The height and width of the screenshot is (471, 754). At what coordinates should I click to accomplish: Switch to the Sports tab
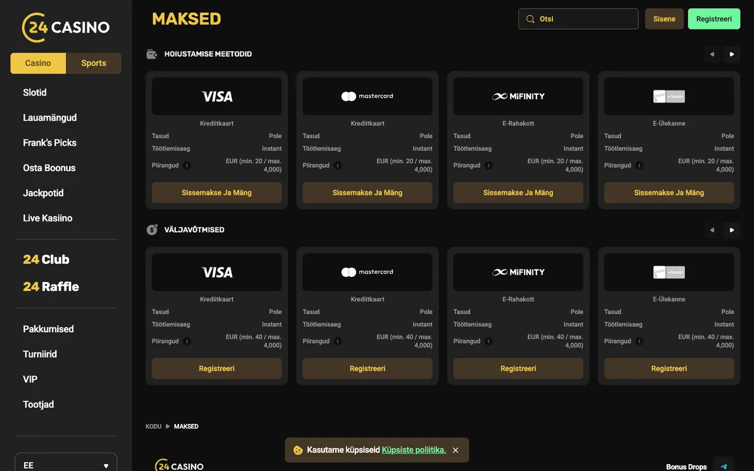94,63
